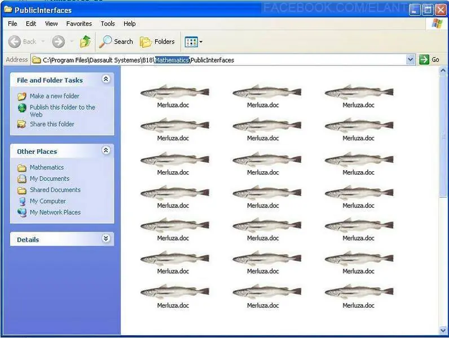Viewport: 449px width, 338px height.
Task: Toggle the Folders pane
Action: pos(157,42)
